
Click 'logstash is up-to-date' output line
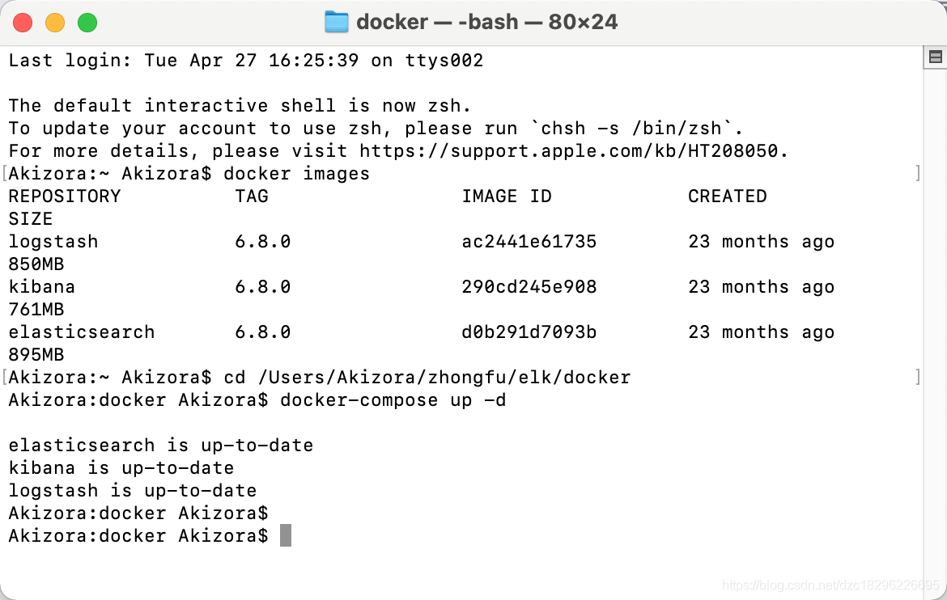pos(132,491)
